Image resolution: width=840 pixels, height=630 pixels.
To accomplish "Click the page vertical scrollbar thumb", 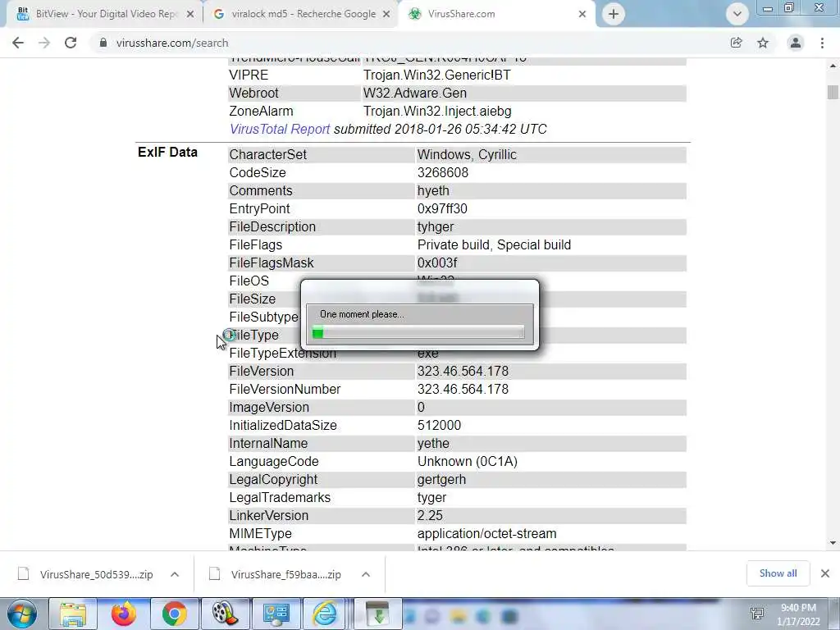I will click(833, 92).
